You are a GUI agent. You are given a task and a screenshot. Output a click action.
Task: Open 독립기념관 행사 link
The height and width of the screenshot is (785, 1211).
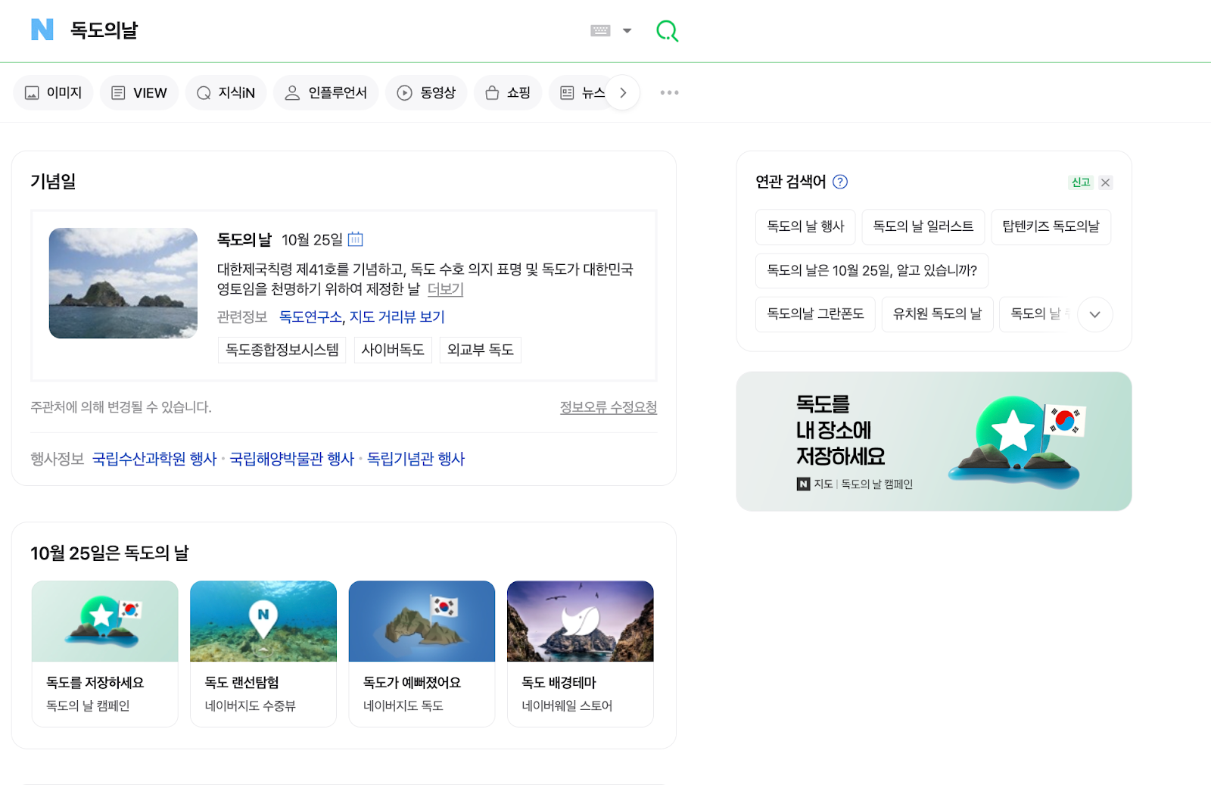(416, 459)
